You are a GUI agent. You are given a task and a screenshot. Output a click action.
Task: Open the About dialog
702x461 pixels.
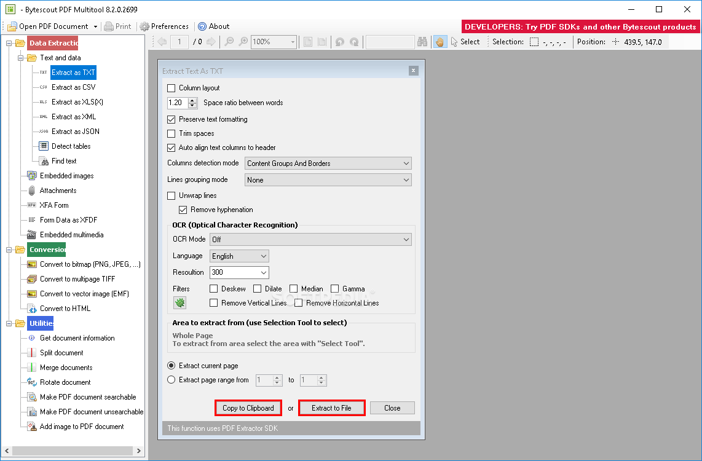point(213,26)
